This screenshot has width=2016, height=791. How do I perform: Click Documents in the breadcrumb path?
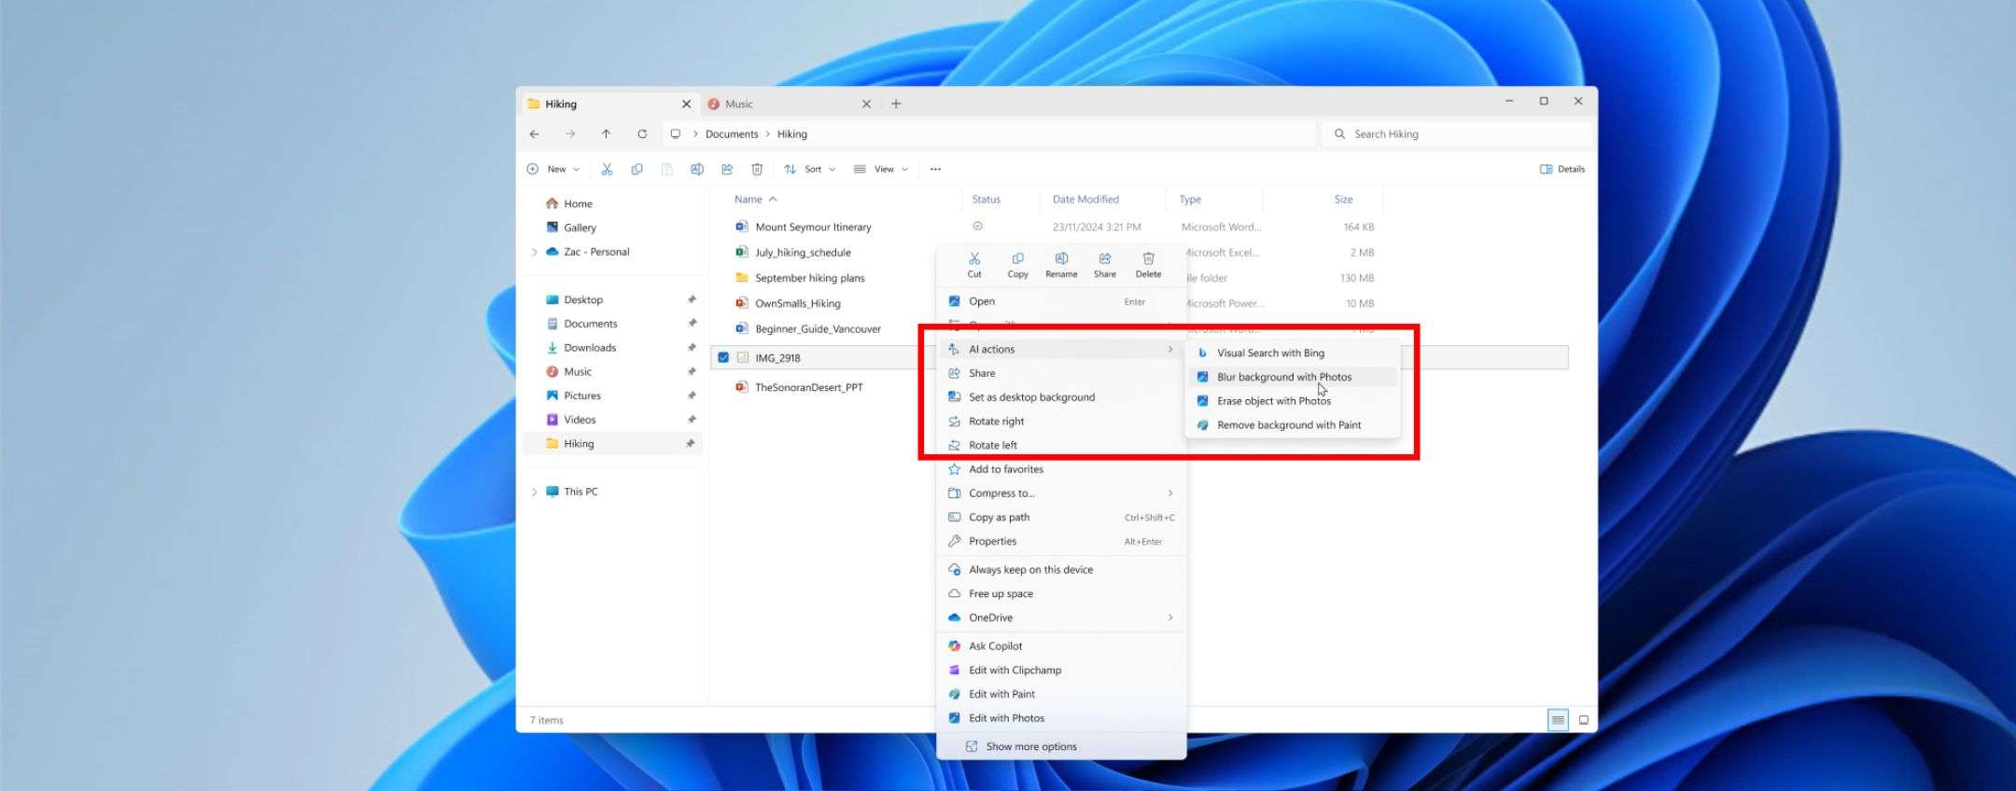[731, 134]
